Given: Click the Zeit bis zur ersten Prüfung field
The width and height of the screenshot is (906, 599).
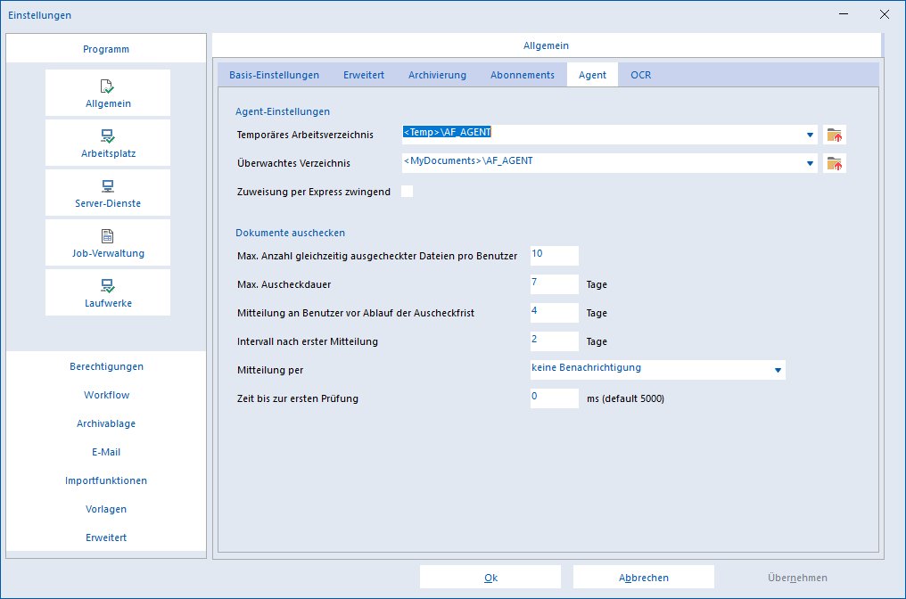Looking at the screenshot, I should pyautogui.click(x=554, y=398).
